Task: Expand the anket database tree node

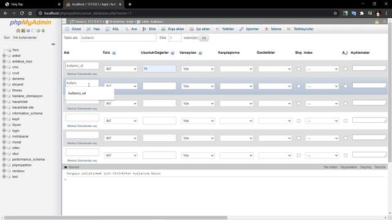Action: coord(4,56)
